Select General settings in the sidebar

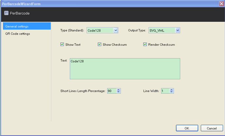coord(27,26)
